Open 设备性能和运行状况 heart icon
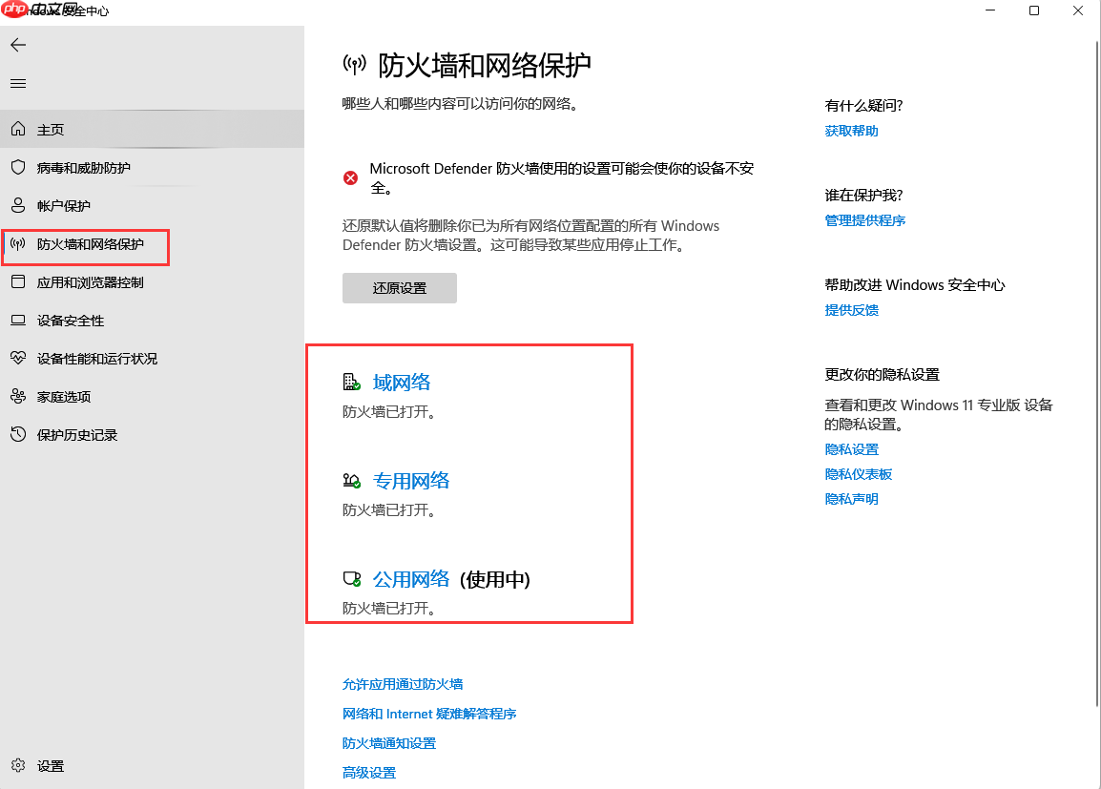The width and height of the screenshot is (1101, 789). pos(17,358)
